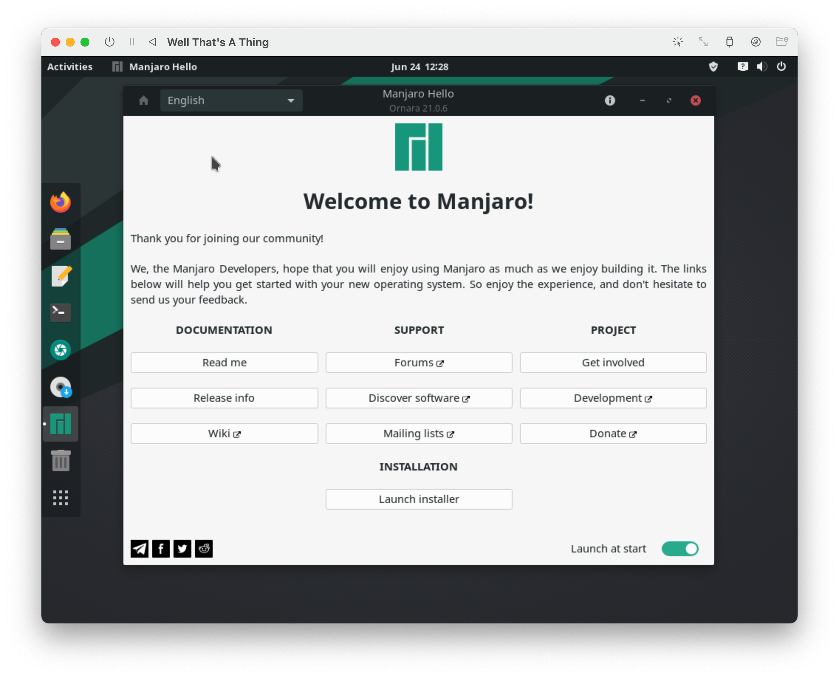Viewport: 839px width, 678px height.
Task: Visit the Forums link
Action: click(419, 362)
